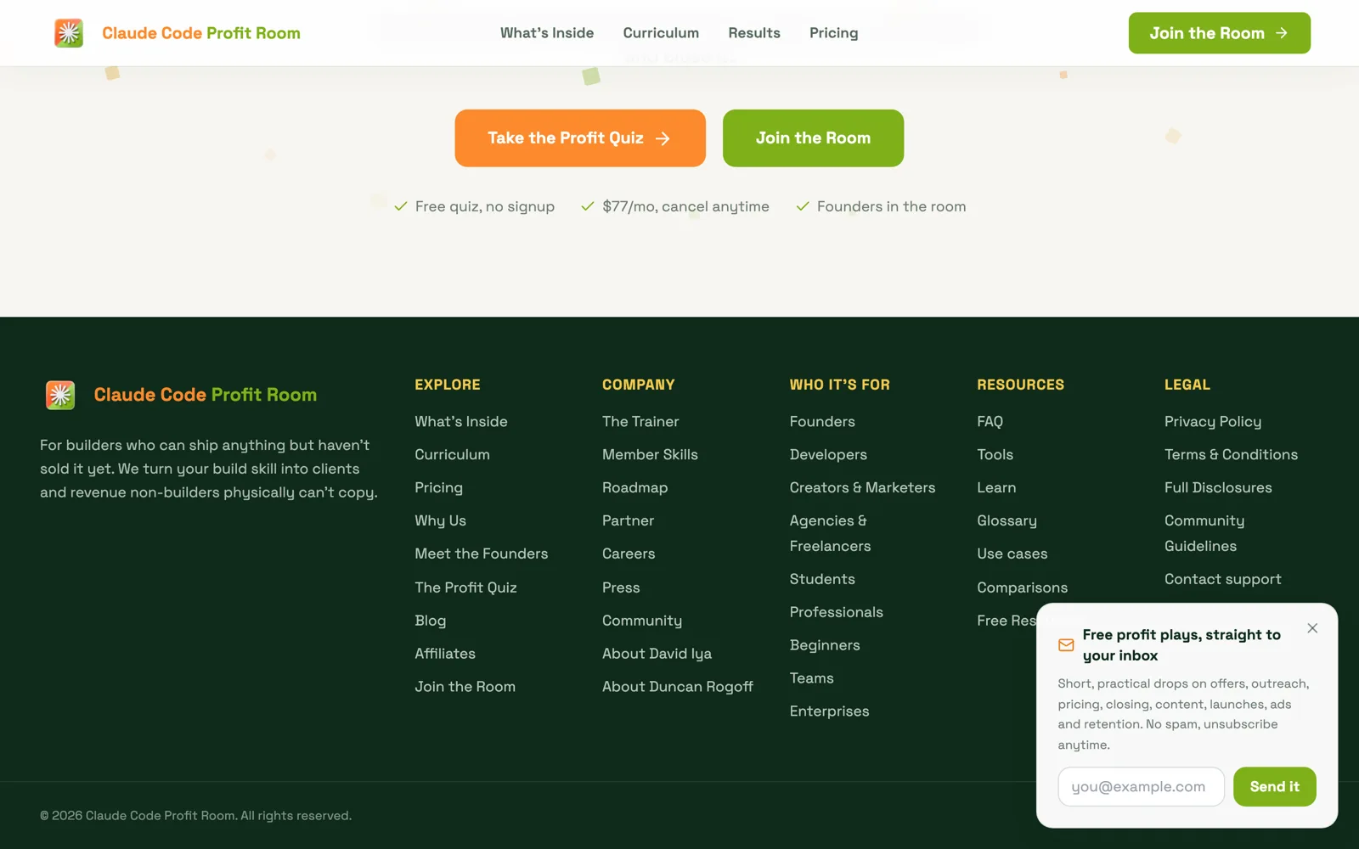This screenshot has height=849, width=1359.
Task: Open the Roadmap footer link
Action: coord(634,488)
